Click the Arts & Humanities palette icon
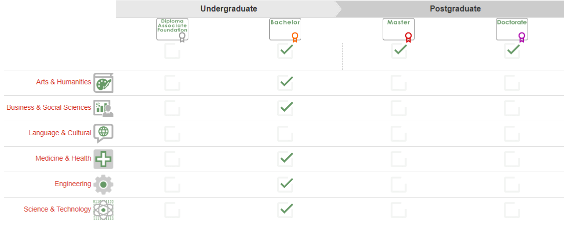564x234 pixels. tap(103, 83)
